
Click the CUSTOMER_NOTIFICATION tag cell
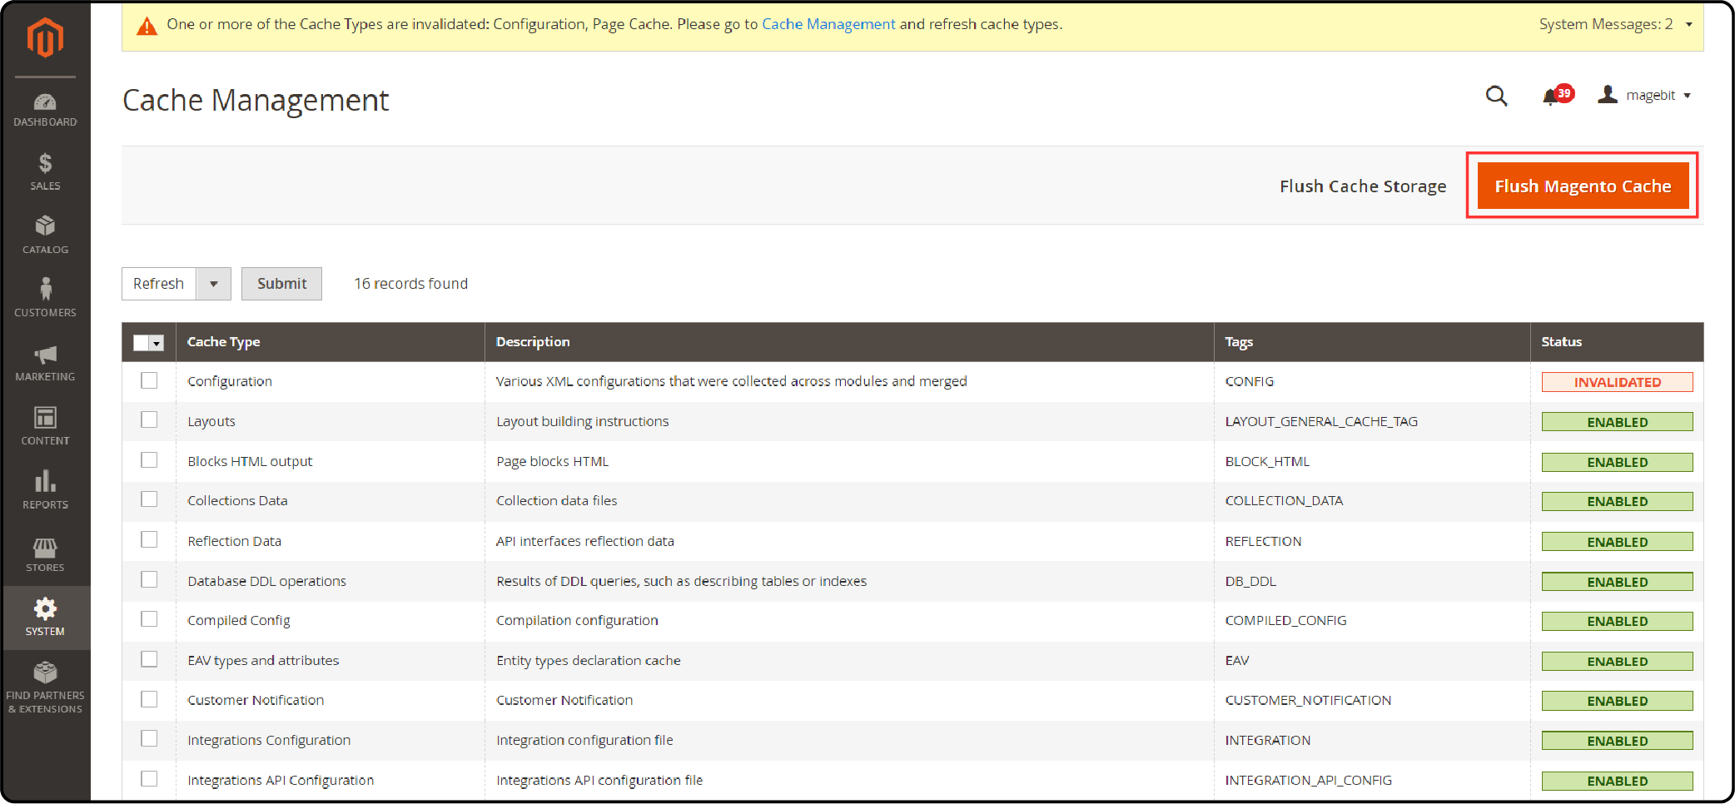[x=1308, y=700]
